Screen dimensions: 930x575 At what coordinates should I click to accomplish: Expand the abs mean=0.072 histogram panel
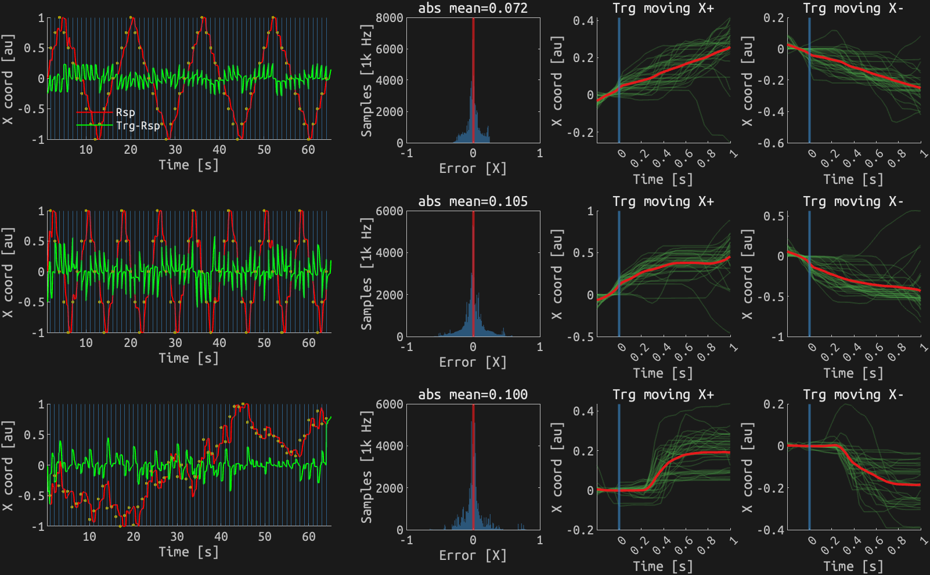click(x=474, y=7)
